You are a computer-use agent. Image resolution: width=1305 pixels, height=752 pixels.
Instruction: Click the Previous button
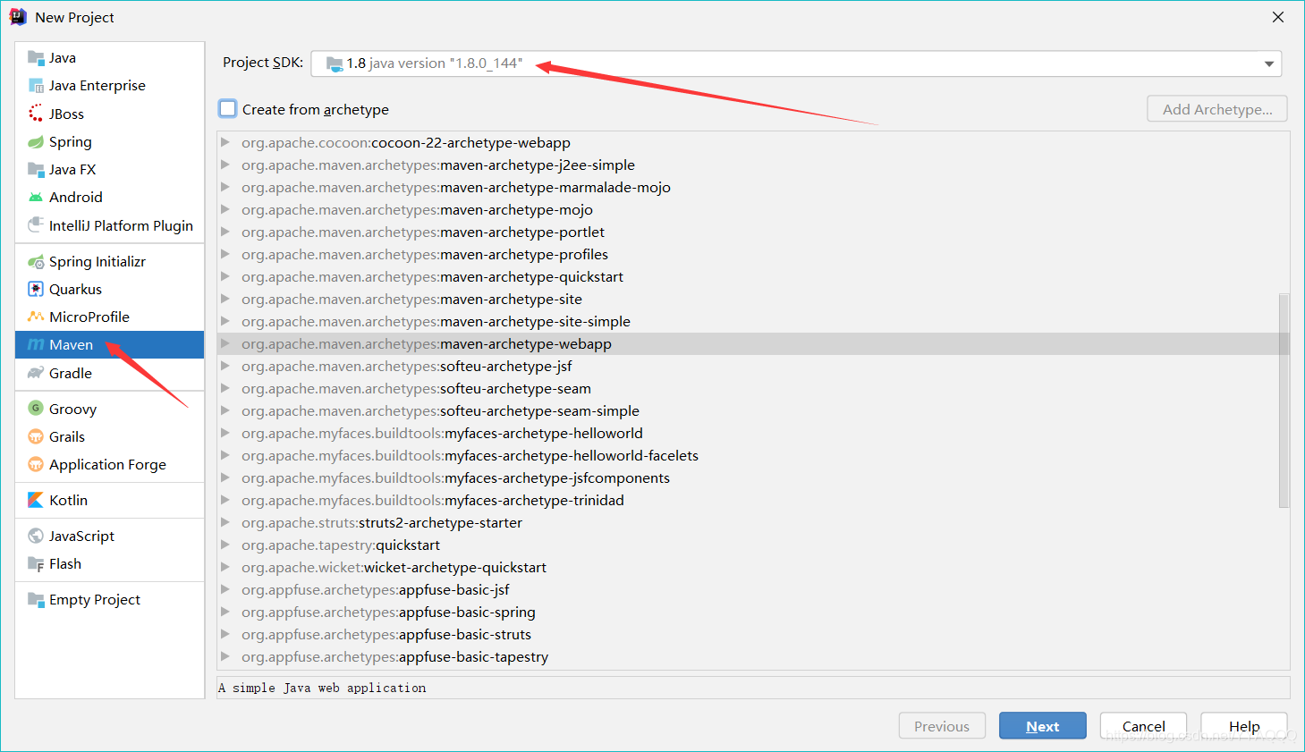point(942,726)
